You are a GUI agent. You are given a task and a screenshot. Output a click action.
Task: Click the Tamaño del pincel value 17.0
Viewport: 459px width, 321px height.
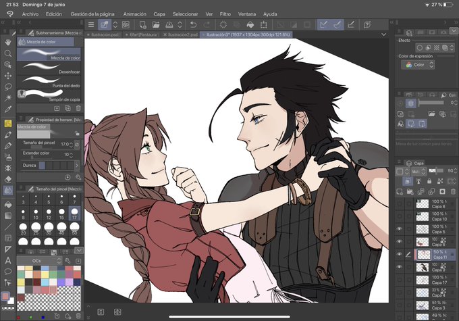pos(65,144)
